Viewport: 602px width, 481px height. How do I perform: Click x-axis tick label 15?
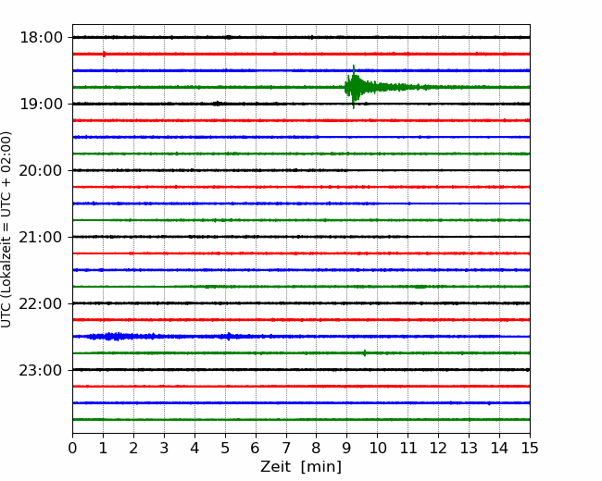point(530,448)
